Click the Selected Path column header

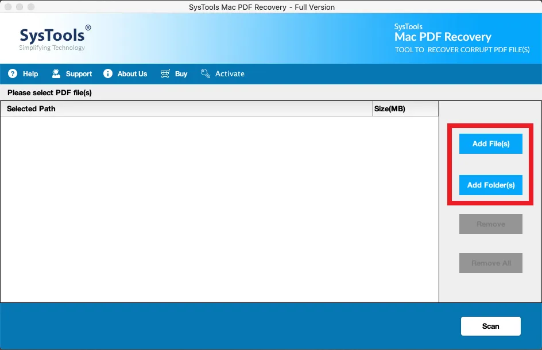(x=186, y=109)
